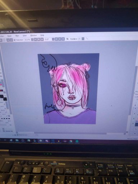This screenshot has height=184, width=138.
Task: Reset the canvas rotation angle
Action: pyautogui.click(x=63, y=39)
